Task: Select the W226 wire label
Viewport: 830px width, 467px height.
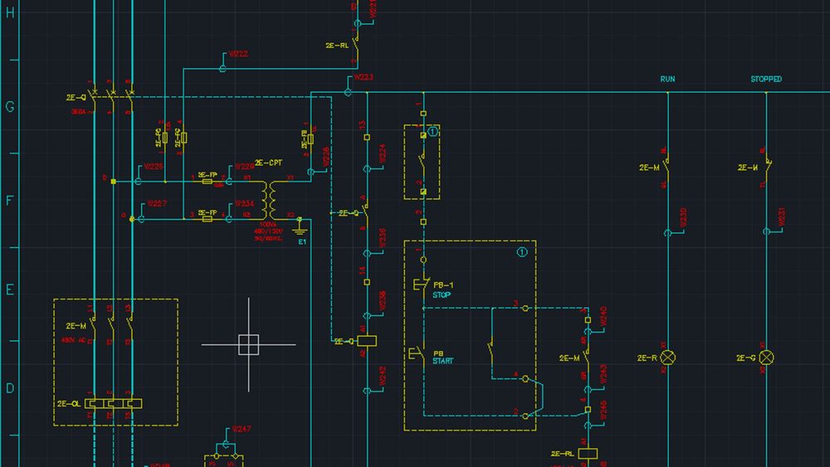Action: (x=154, y=166)
